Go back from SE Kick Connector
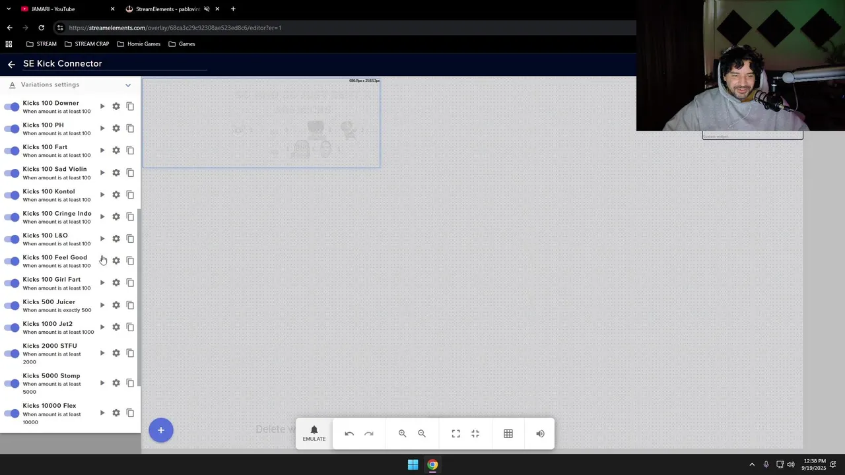 tap(11, 64)
